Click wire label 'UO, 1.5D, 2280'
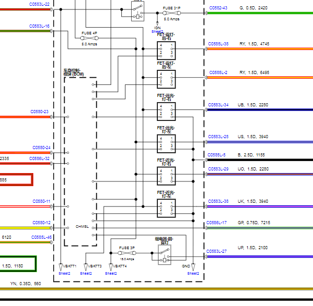Viewport: 313px width, 306px height. pyautogui.click(x=253, y=169)
